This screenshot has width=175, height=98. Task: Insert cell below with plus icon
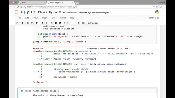pyautogui.click(x=22, y=23)
